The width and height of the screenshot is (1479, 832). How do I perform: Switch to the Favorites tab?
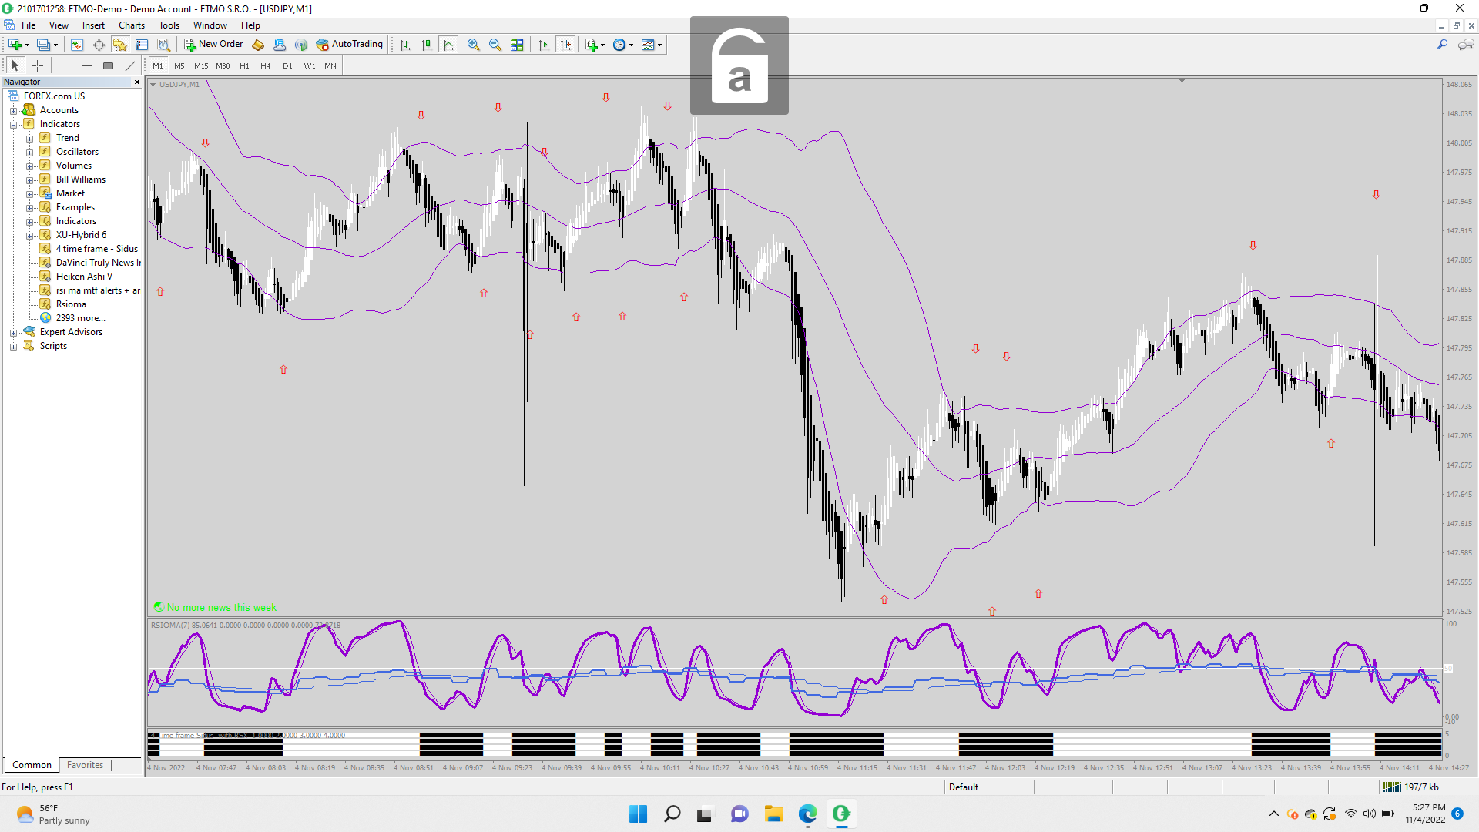point(85,765)
